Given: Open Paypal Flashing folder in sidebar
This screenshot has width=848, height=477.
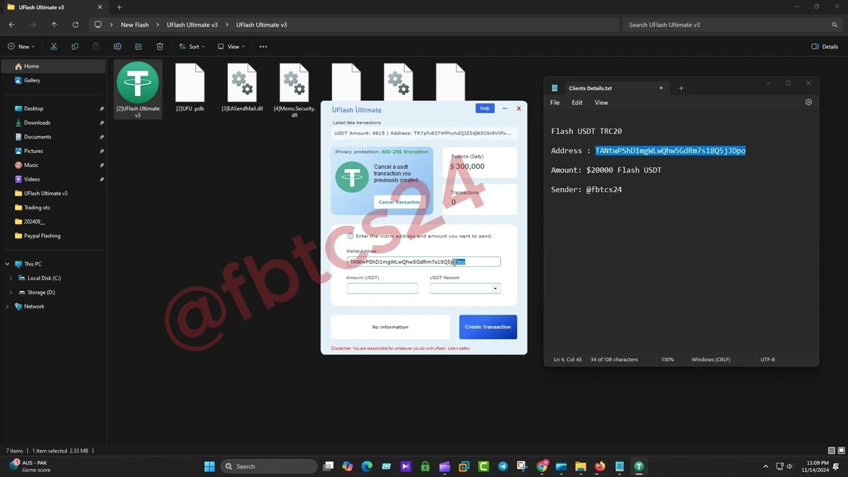Looking at the screenshot, I should pyautogui.click(x=53, y=236).
